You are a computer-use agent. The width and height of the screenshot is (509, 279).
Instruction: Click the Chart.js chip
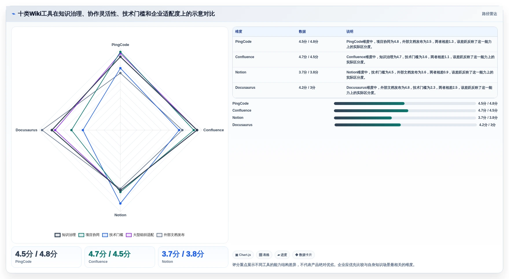tap(243, 255)
